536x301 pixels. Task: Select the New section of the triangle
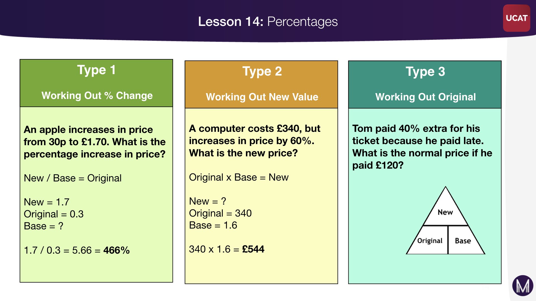[x=445, y=212]
